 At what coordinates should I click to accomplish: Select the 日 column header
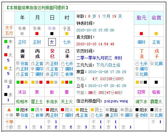click(52, 18)
